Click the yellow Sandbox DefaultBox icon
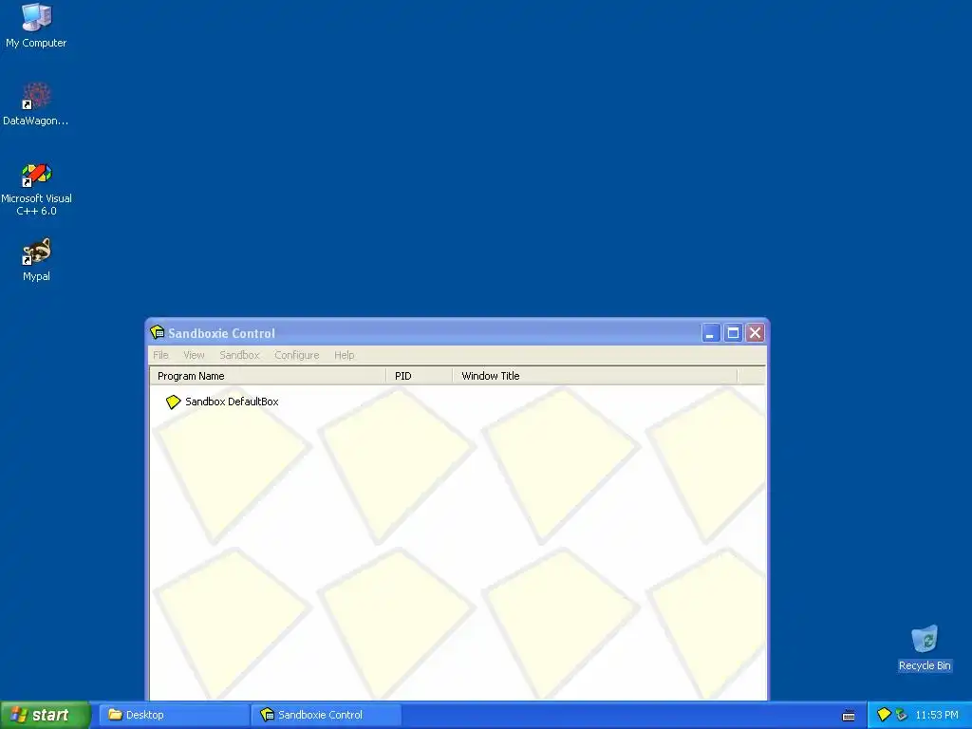The width and height of the screenshot is (972, 729). click(173, 402)
